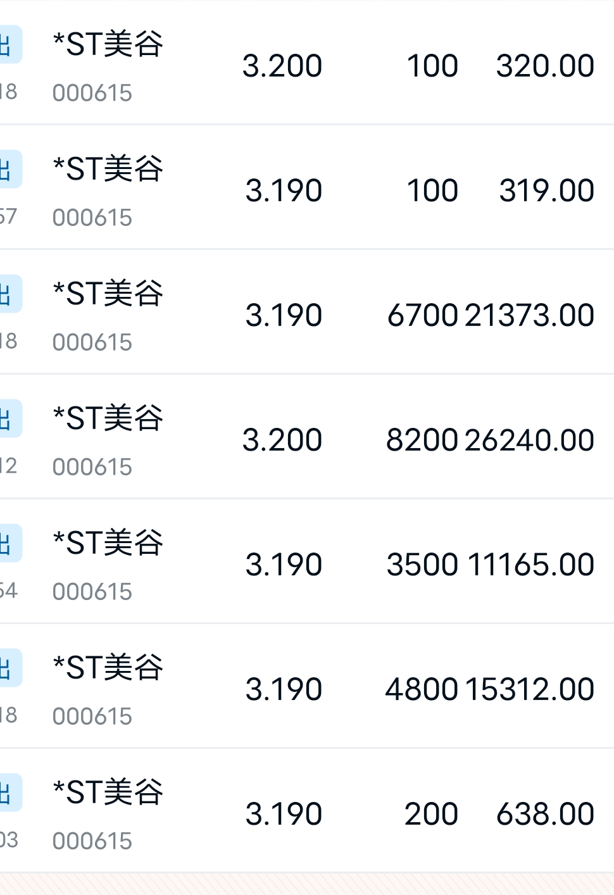This screenshot has width=614, height=895.
Task: Select the amount 21373.00
Action: click(530, 315)
